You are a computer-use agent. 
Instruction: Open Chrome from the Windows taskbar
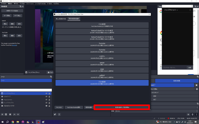coord(13,122)
